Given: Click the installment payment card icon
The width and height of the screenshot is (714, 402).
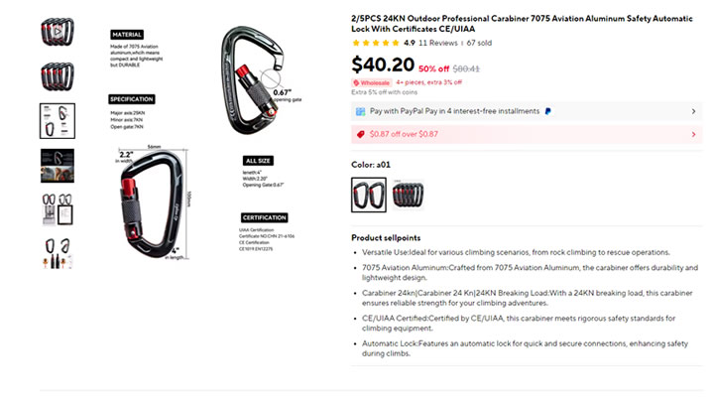Looking at the screenshot, I should (x=360, y=111).
